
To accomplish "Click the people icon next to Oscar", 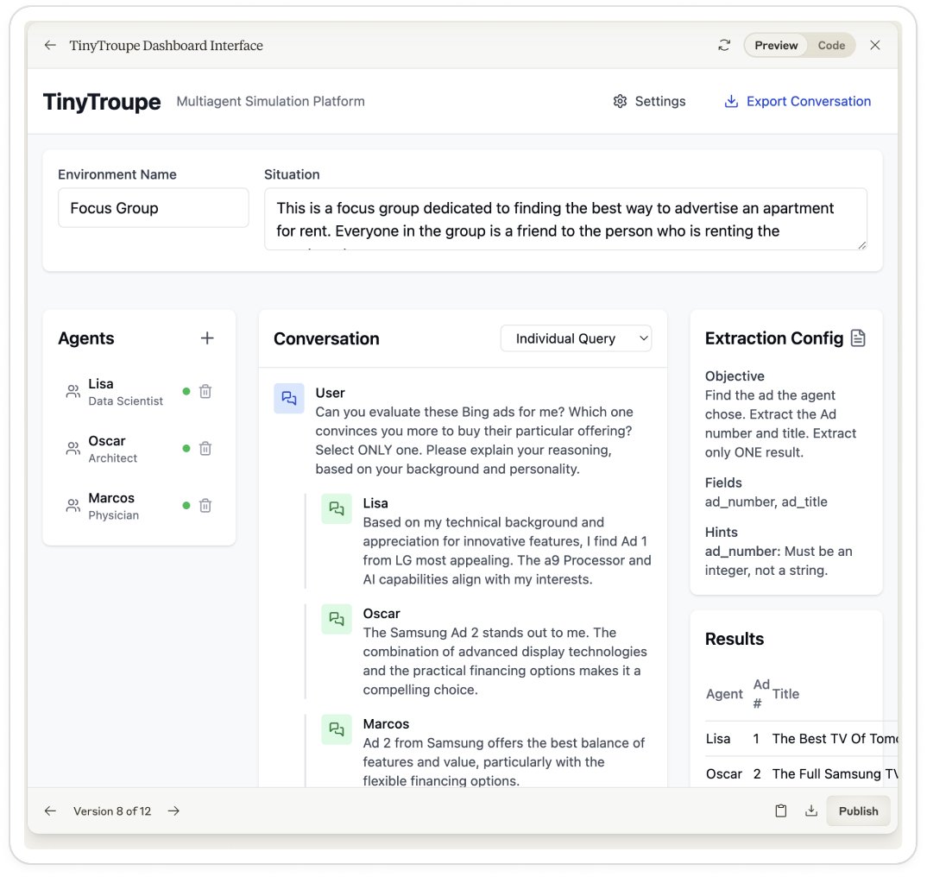I will coord(73,448).
